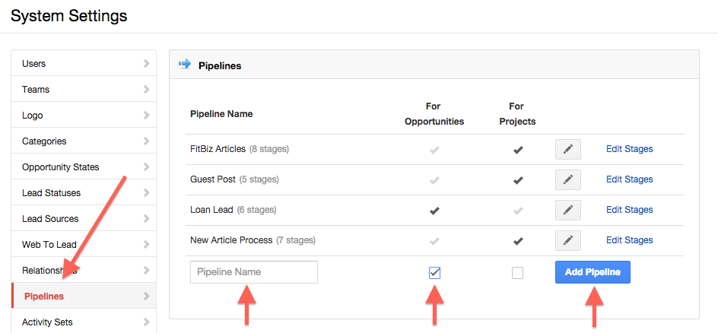Click the Guest Post projects checkmark
The width and height of the screenshot is (718, 333).
(518, 180)
